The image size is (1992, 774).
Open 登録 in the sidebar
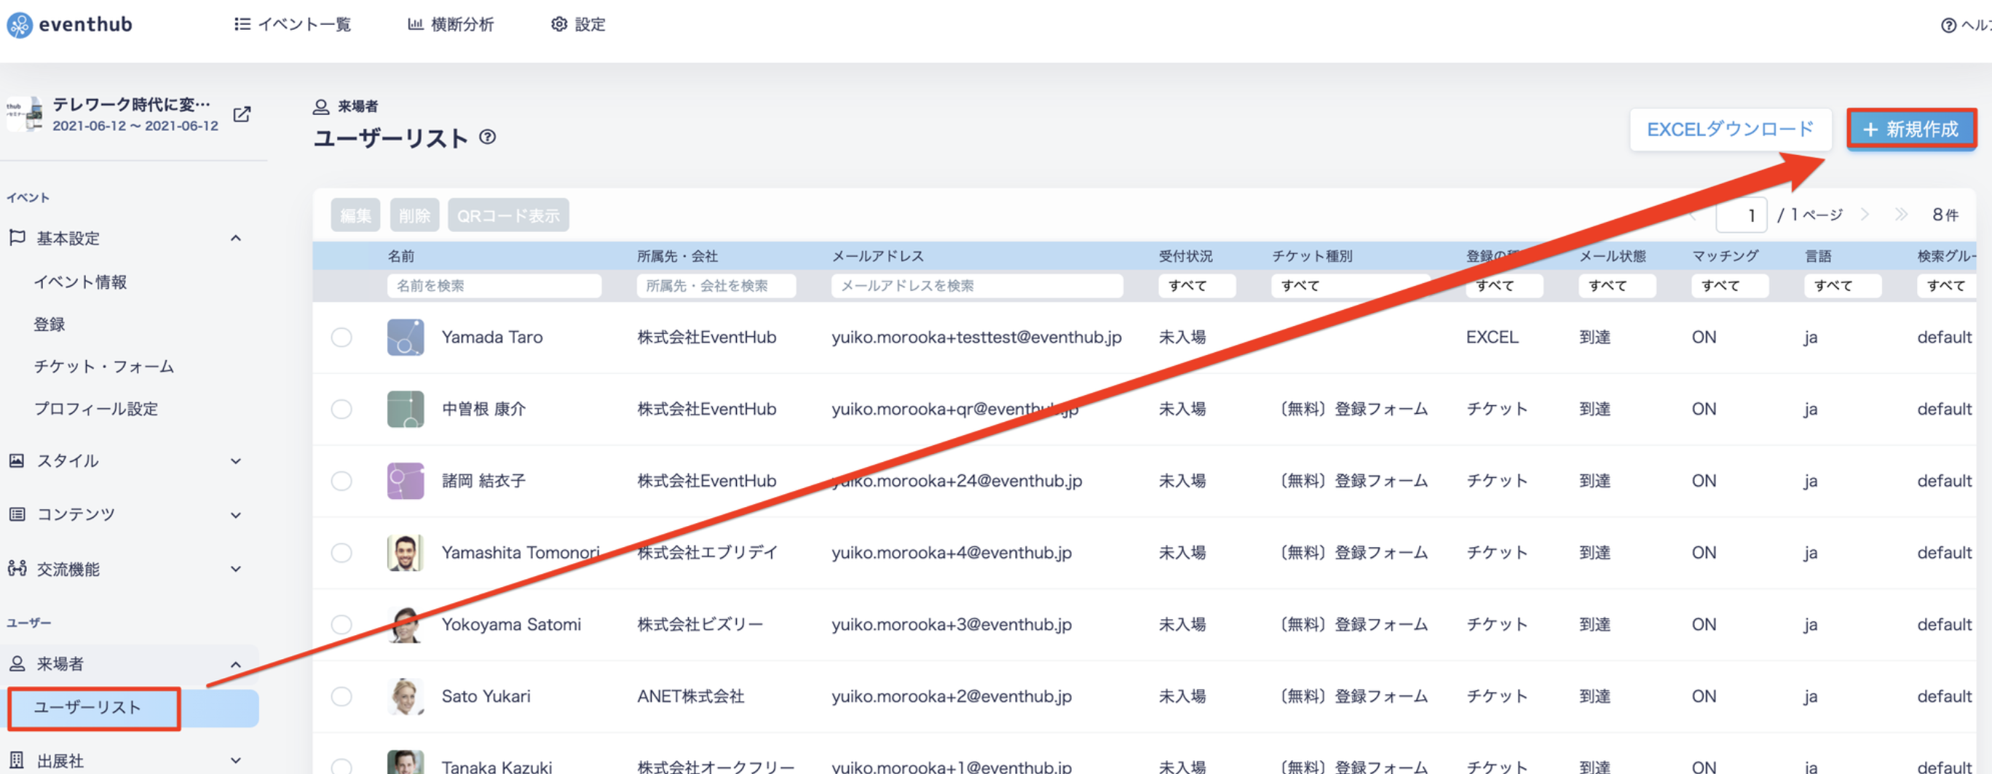point(50,324)
